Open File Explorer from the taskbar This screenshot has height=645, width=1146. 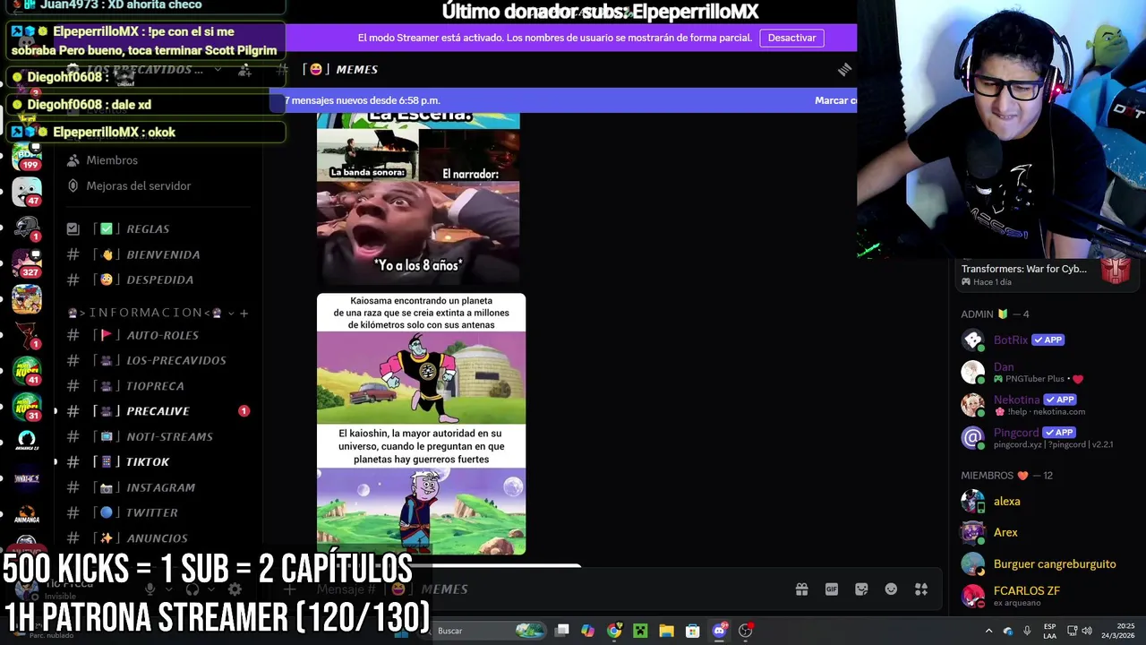click(x=666, y=631)
